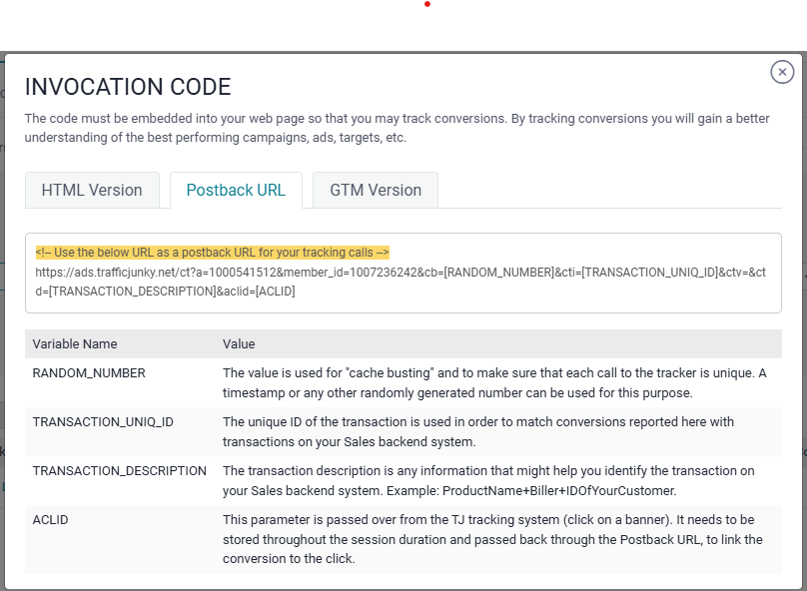The image size is (807, 591).
Task: Click the INVOCATION CODE dialog title
Action: [x=128, y=87]
